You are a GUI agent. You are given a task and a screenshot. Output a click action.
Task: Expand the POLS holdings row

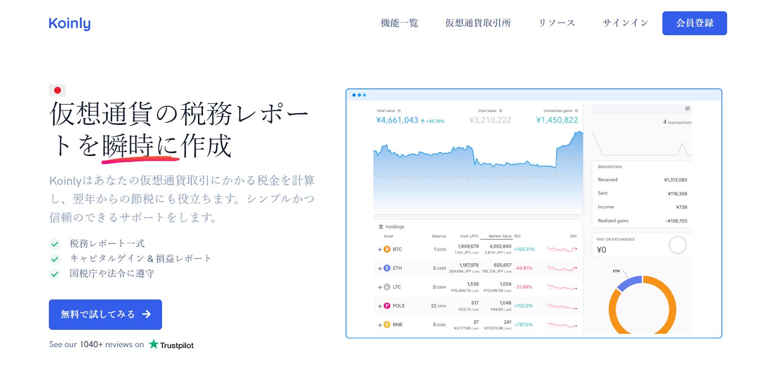(x=380, y=306)
